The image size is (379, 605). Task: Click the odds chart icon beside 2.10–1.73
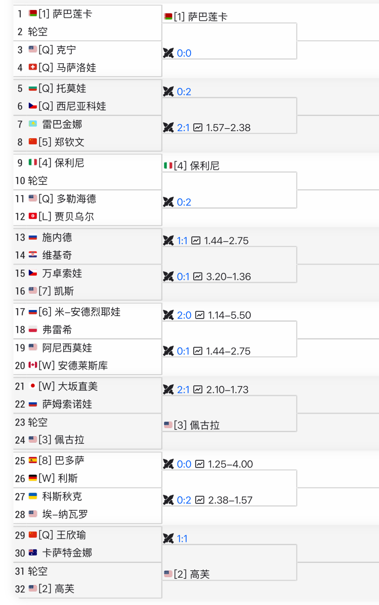click(198, 389)
